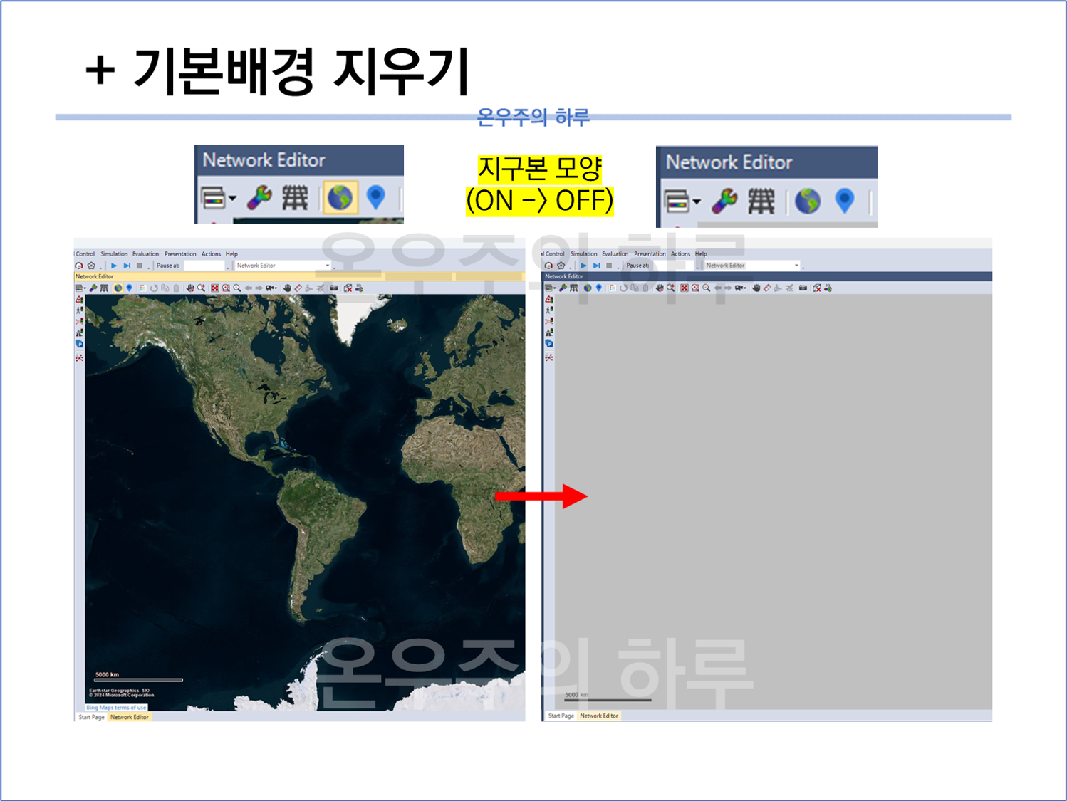Viewport: 1067px width, 801px height.
Task: Stop simulation in the left map window
Action: coord(140,266)
